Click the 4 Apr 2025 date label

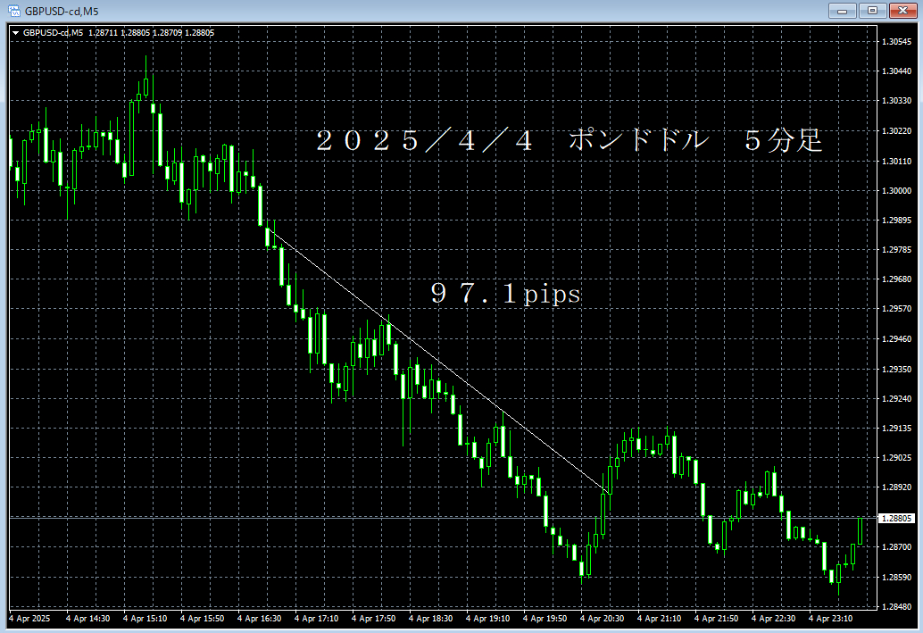tap(30, 618)
